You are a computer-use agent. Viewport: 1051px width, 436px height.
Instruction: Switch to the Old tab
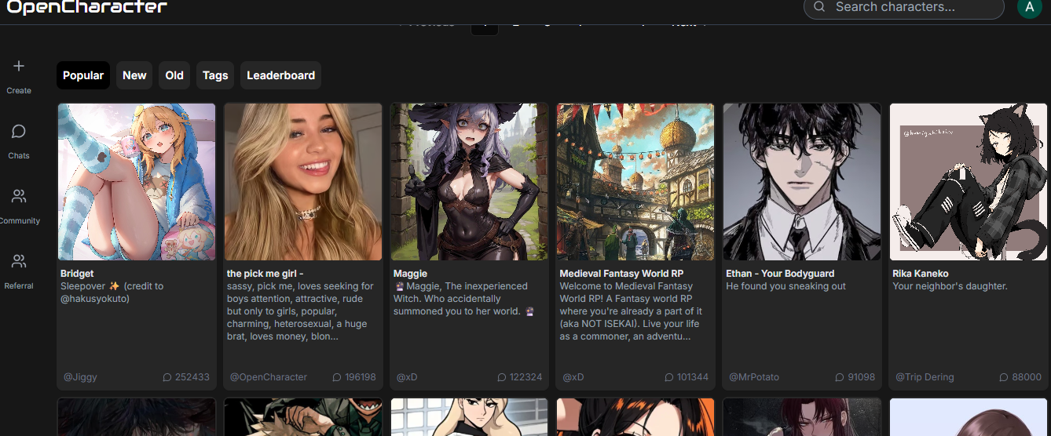[x=174, y=75]
